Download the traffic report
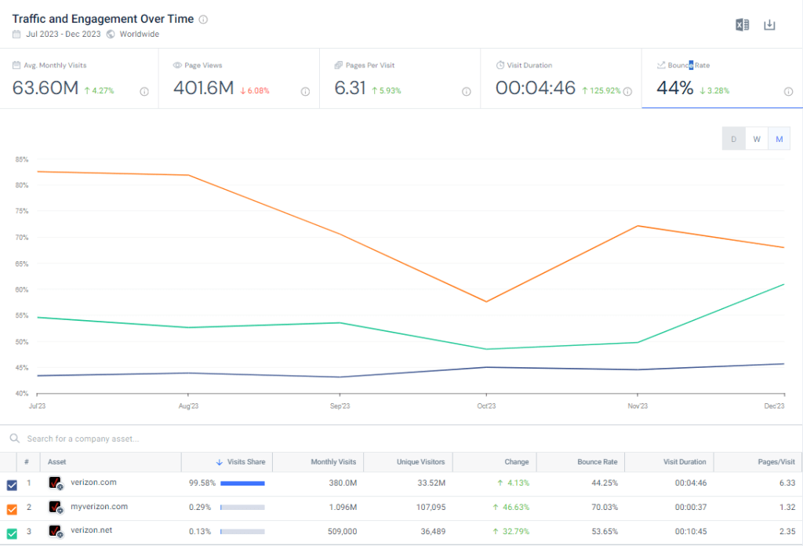This screenshot has height=546, width=803. click(769, 24)
